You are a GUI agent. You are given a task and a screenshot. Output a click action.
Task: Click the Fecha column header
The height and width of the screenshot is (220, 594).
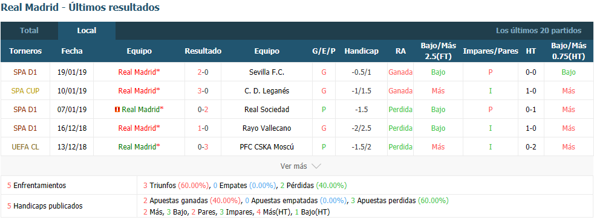pyautogui.click(x=72, y=51)
